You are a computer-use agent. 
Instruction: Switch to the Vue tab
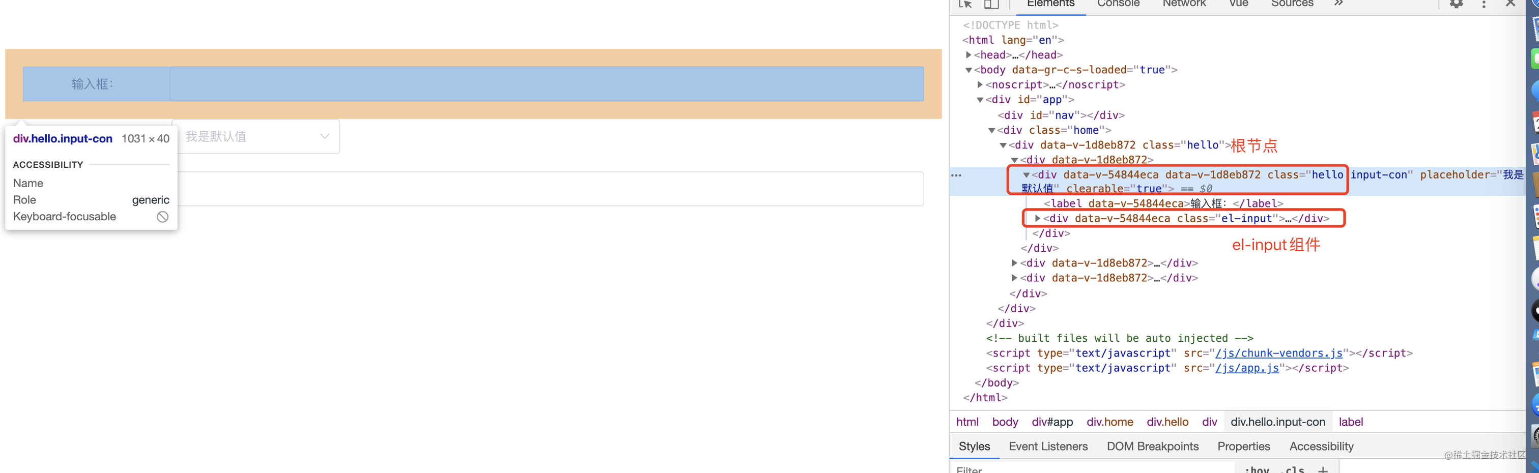[x=1239, y=4]
